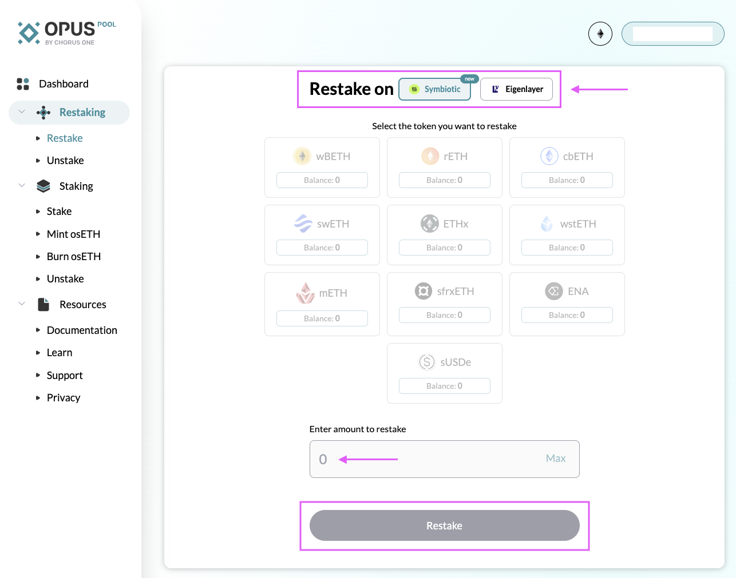Open Mint osETH in sidebar
Image resolution: width=736 pixels, height=578 pixels.
pos(73,234)
